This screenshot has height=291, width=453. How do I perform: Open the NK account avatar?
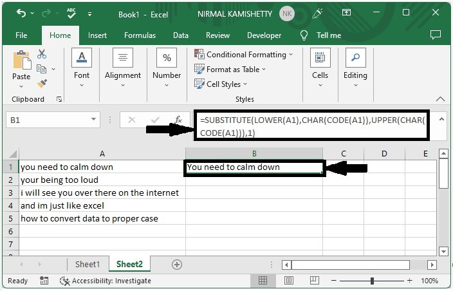coord(287,14)
